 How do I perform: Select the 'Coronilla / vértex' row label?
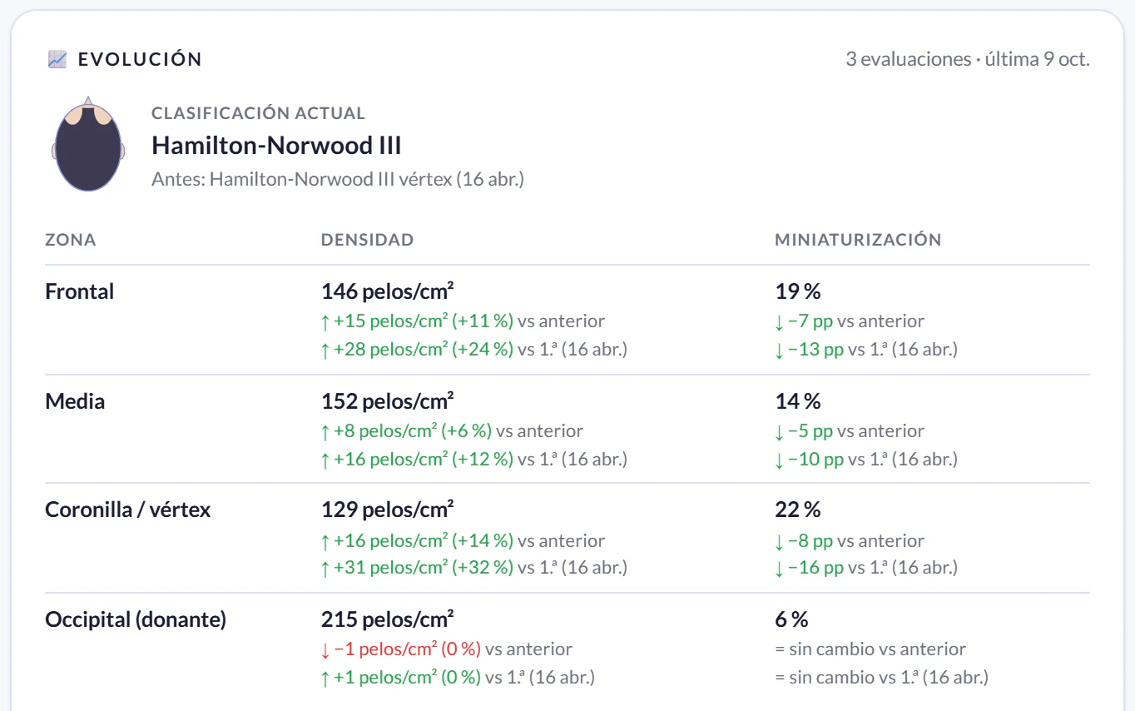[128, 510]
